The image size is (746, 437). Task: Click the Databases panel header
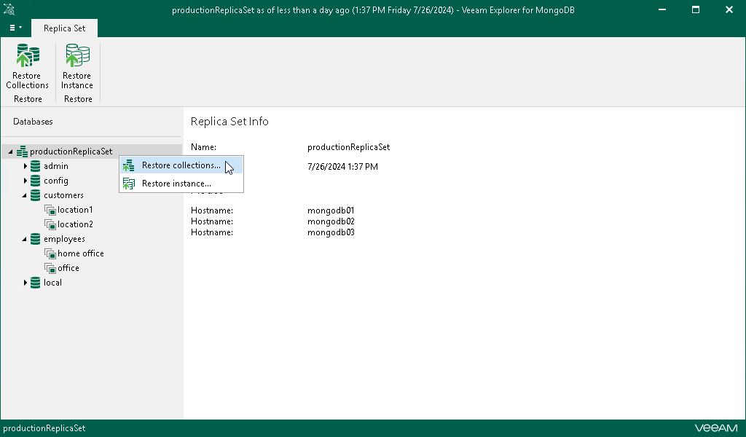(33, 122)
